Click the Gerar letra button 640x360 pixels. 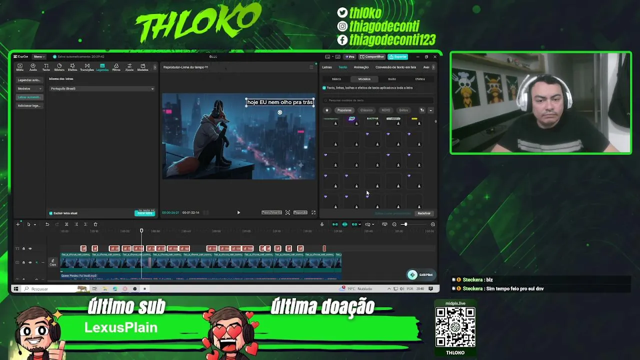coord(144,213)
